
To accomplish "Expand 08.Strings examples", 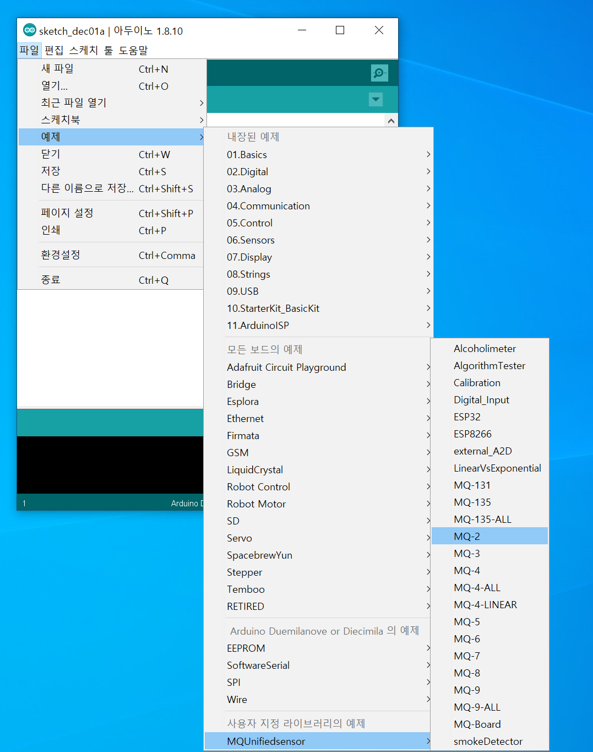I will pyautogui.click(x=318, y=274).
